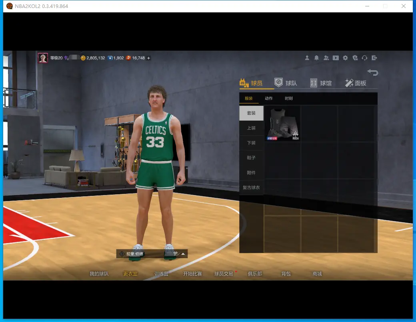Image resolution: width=416 pixels, height=322 pixels.
Task: Open settings gear icon
Action: (x=345, y=58)
